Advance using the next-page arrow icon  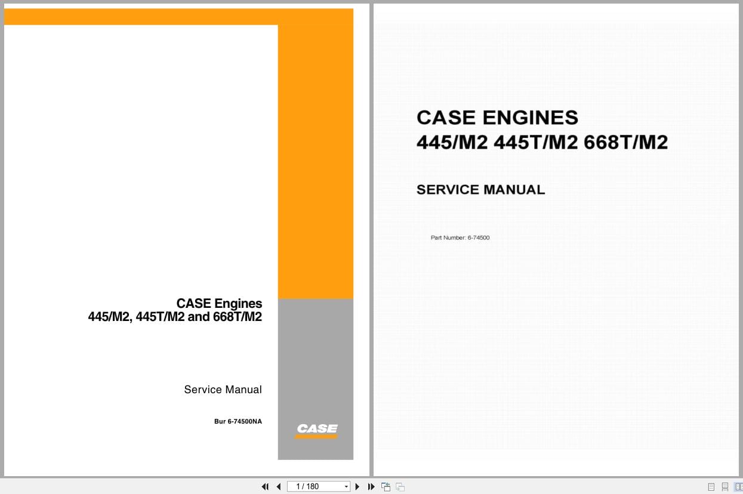point(357,487)
